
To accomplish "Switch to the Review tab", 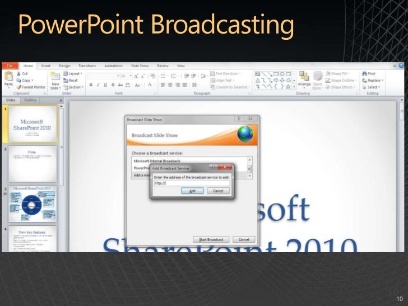I will [163, 66].
